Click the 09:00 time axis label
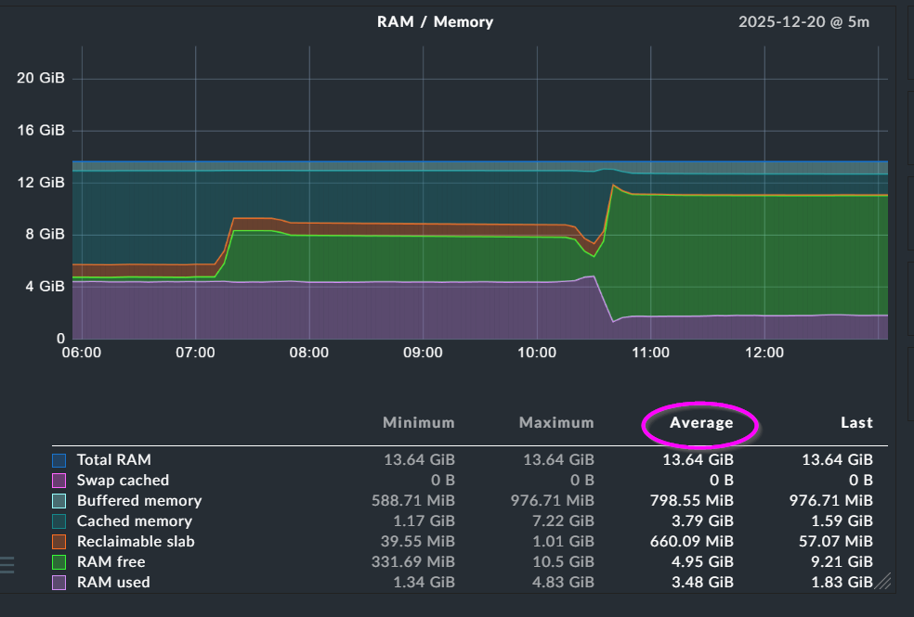The height and width of the screenshot is (617, 914). tap(423, 353)
